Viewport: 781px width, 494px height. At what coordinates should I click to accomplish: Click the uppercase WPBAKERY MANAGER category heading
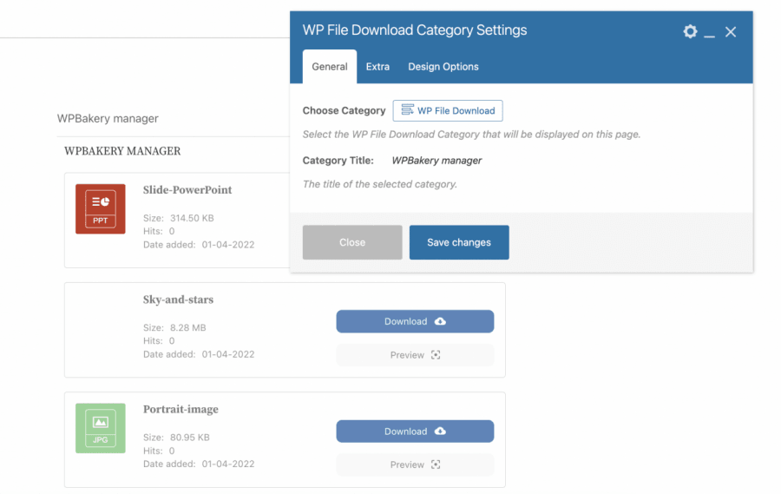coord(122,151)
